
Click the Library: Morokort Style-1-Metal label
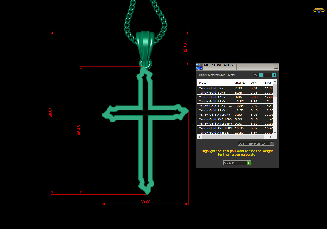[x=217, y=75]
